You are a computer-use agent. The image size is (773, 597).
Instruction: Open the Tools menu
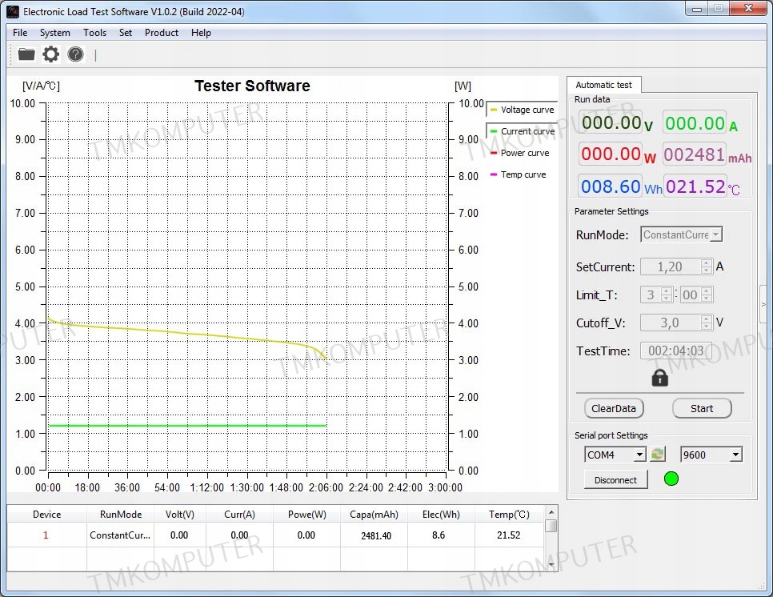pyautogui.click(x=94, y=33)
